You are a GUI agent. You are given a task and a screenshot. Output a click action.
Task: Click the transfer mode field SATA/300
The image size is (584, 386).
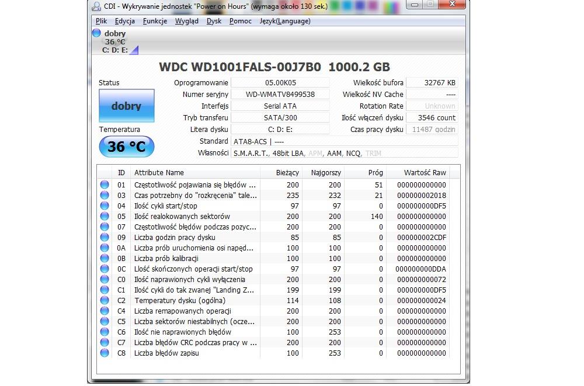[280, 118]
